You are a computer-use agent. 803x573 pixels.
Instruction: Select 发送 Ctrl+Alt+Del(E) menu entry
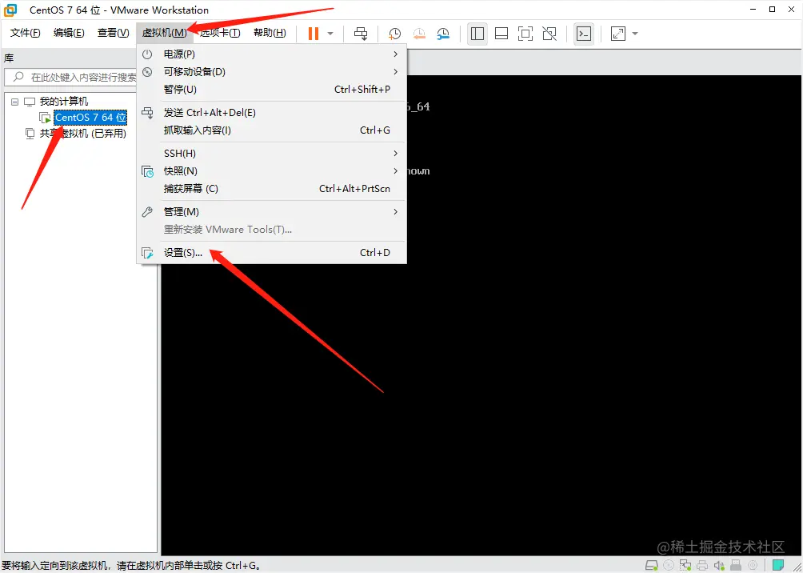[271, 113]
